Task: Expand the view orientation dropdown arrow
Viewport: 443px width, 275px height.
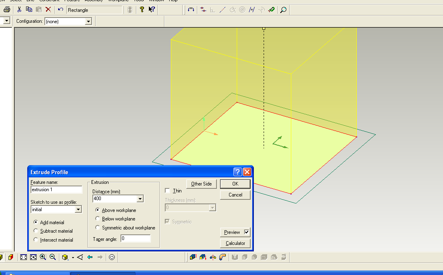Action: [73, 258]
